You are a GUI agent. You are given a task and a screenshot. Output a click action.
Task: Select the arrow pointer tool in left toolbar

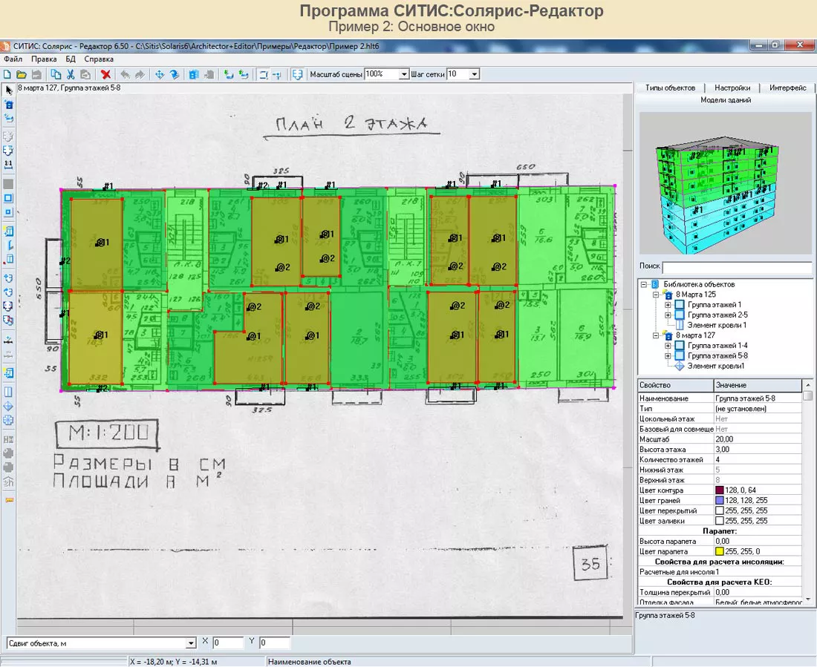pyautogui.click(x=9, y=90)
